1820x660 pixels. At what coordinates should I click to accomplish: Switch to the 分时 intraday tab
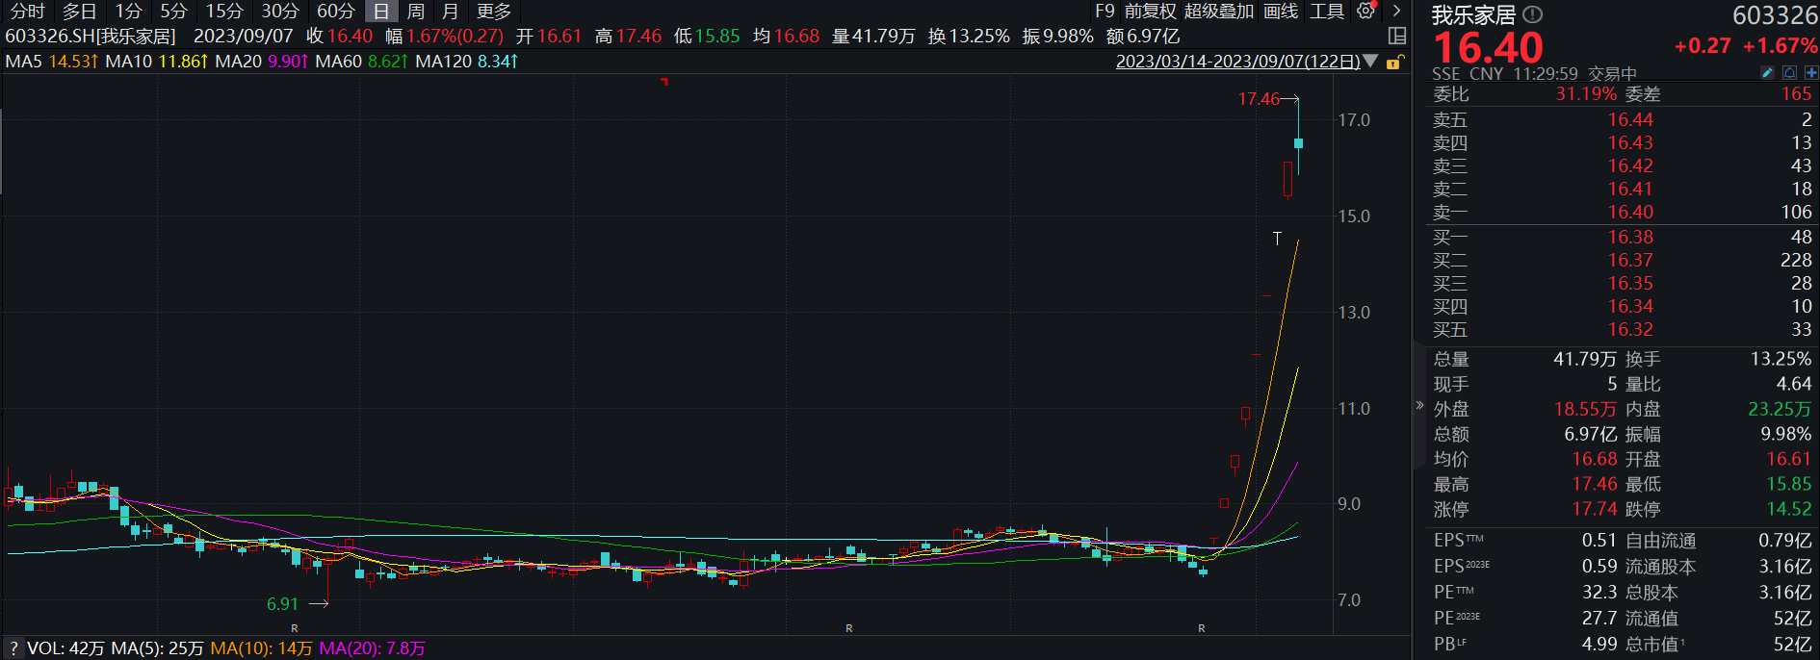(x=27, y=11)
